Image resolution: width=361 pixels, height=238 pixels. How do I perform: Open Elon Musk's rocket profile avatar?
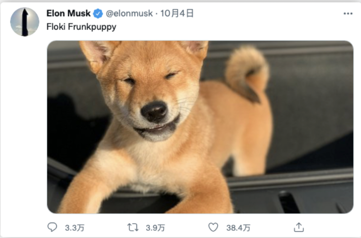(x=25, y=22)
